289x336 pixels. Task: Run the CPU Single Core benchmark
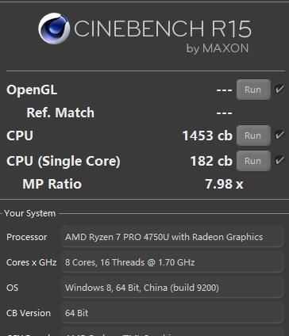click(x=253, y=161)
